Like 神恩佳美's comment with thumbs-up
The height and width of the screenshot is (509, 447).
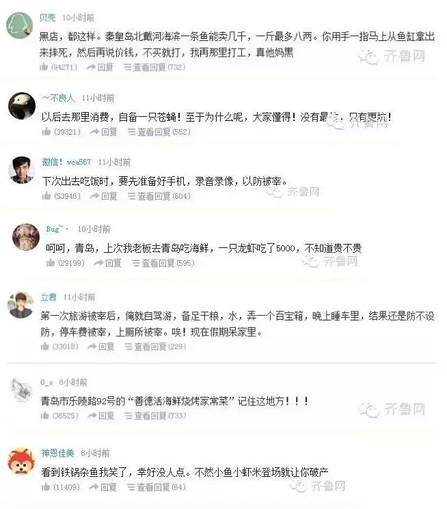click(46, 487)
